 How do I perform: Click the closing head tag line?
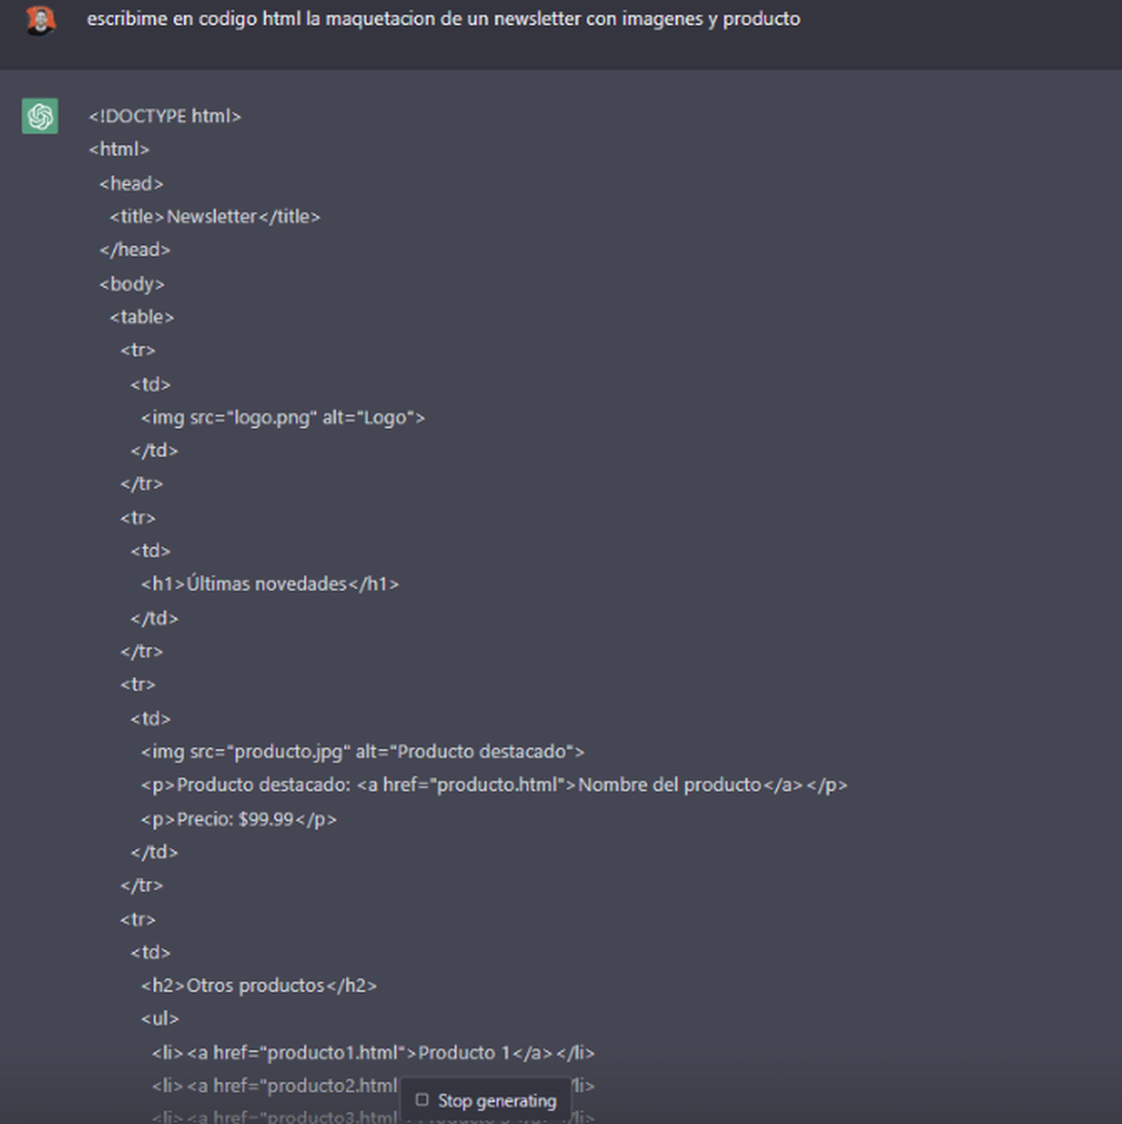pos(135,250)
